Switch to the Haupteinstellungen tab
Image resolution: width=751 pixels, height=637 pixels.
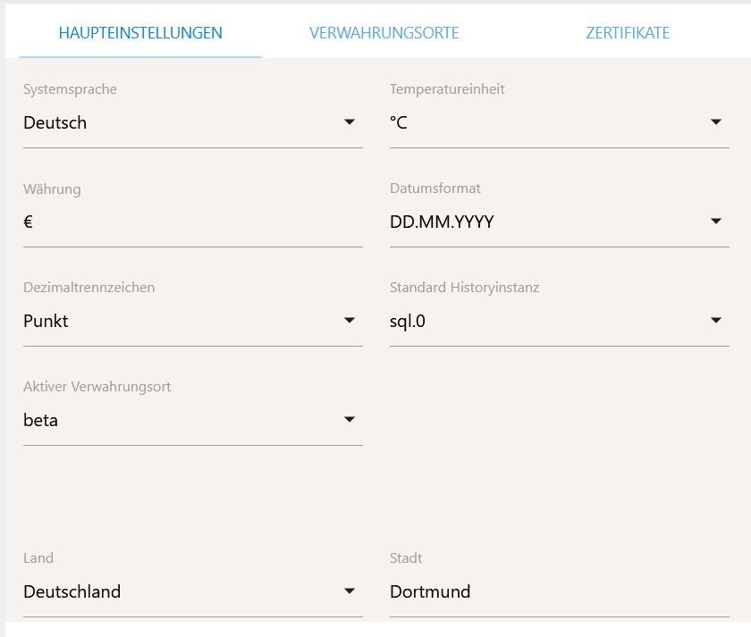(140, 33)
